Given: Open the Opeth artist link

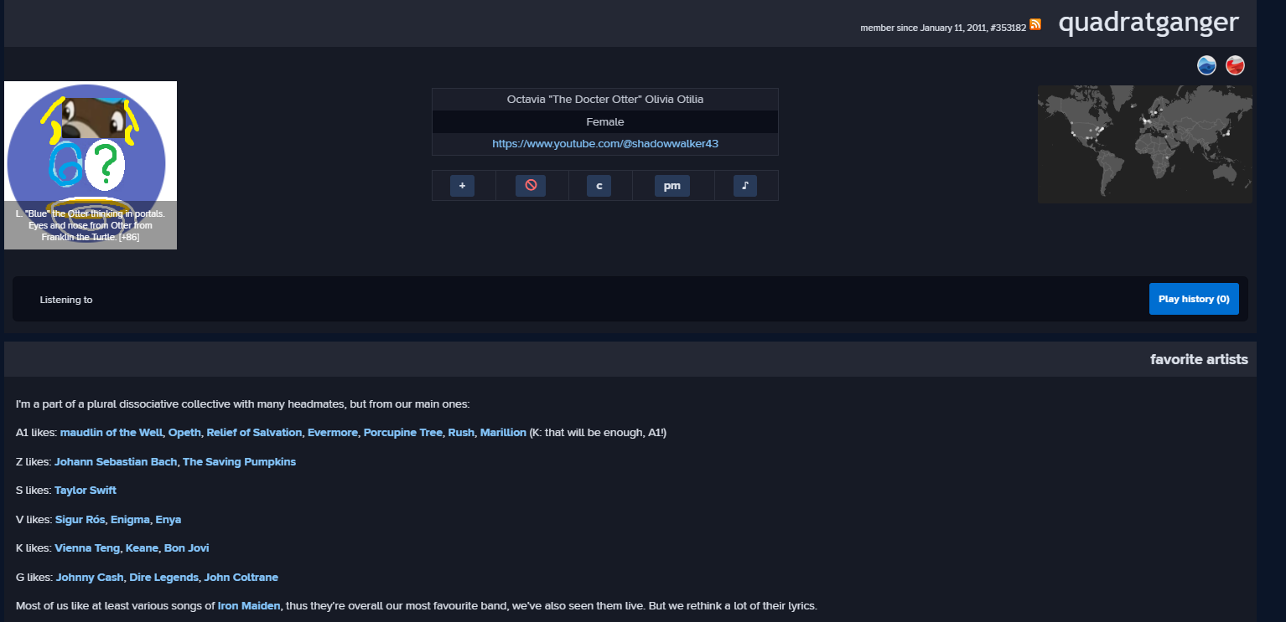Looking at the screenshot, I should 184,433.
